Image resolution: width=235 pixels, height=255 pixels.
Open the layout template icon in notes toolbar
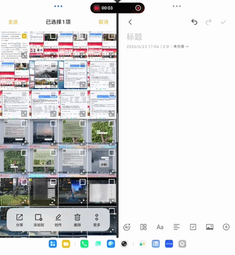(x=143, y=227)
